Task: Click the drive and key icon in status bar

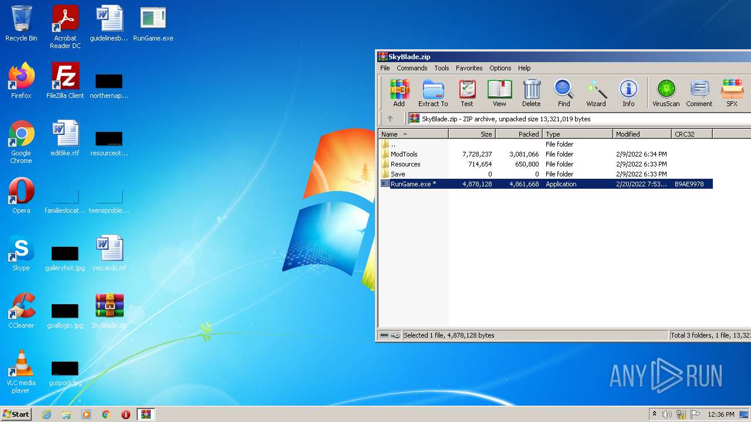Action: pos(390,335)
